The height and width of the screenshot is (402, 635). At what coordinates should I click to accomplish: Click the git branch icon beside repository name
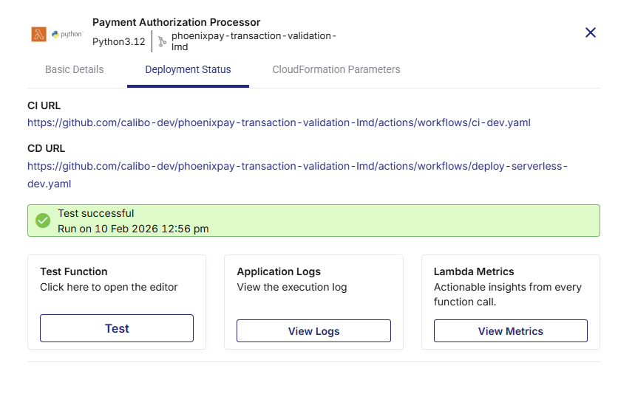pos(162,41)
